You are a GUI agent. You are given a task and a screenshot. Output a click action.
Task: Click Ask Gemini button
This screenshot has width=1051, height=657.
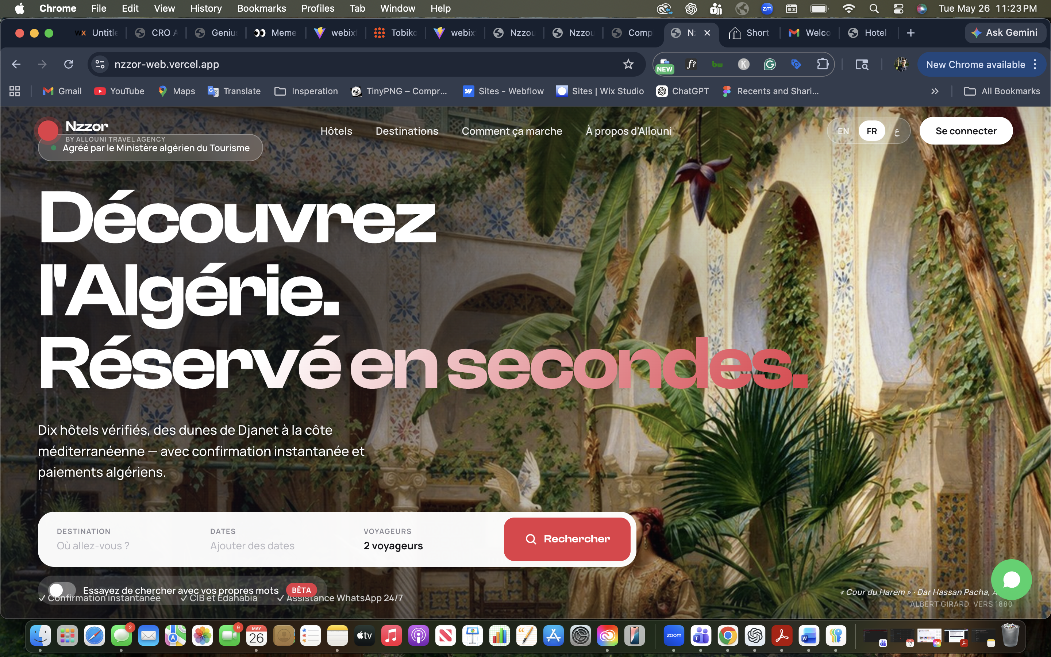1005,32
